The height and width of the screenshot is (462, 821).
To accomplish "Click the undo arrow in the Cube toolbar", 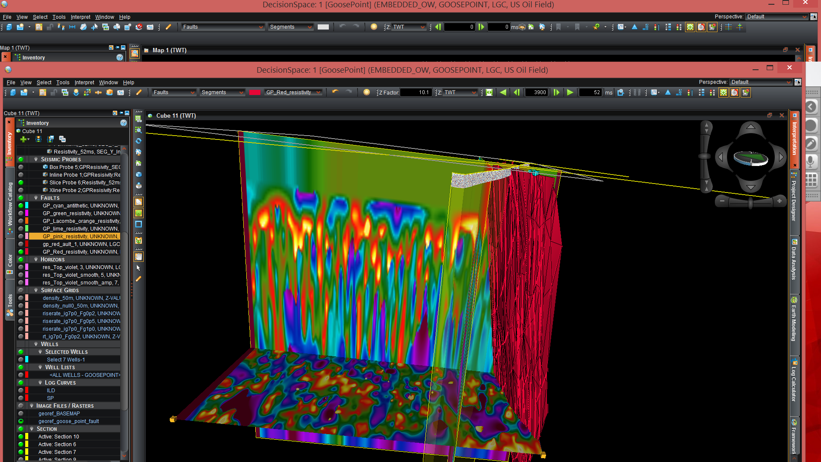I will coord(335,92).
